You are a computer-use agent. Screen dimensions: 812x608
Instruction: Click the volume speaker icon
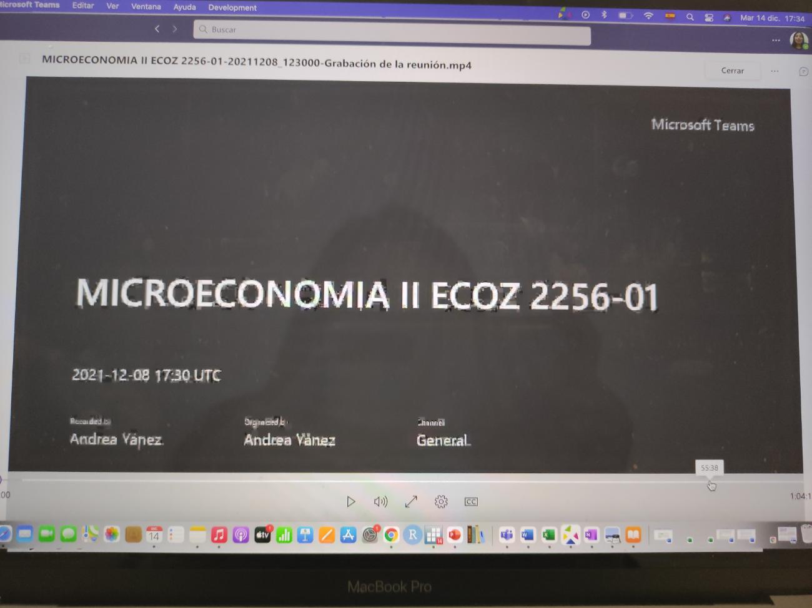[x=380, y=501]
